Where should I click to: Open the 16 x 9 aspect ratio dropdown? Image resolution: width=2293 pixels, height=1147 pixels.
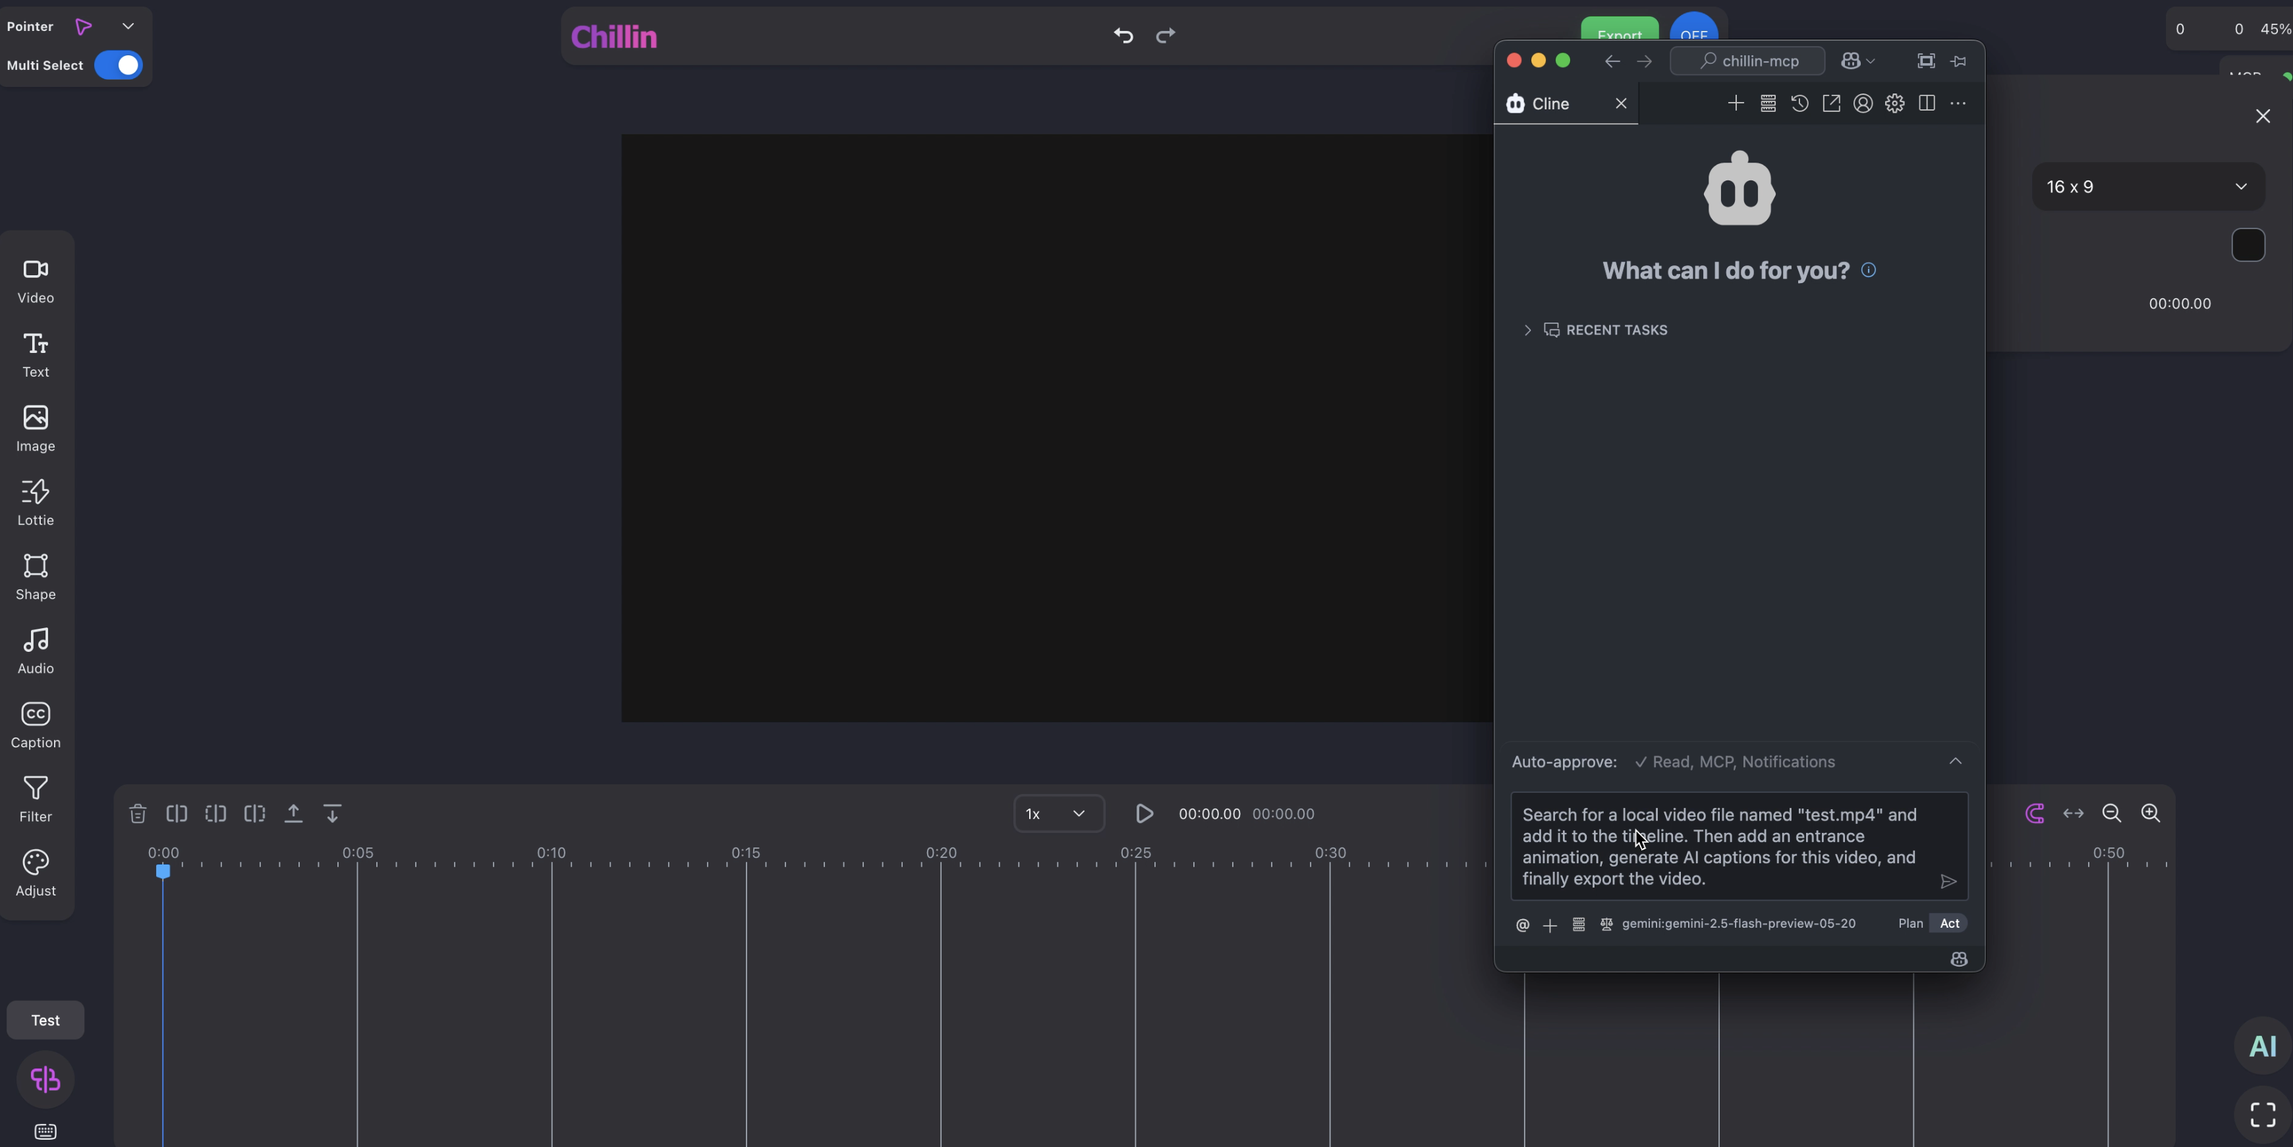pyautogui.click(x=2149, y=187)
